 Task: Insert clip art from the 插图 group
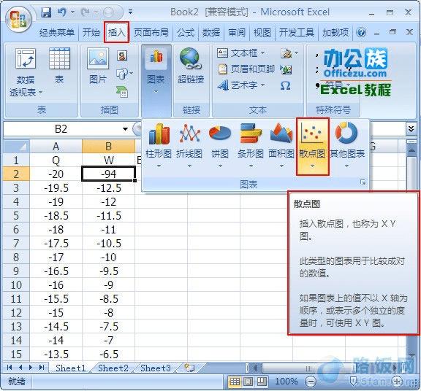(122, 55)
